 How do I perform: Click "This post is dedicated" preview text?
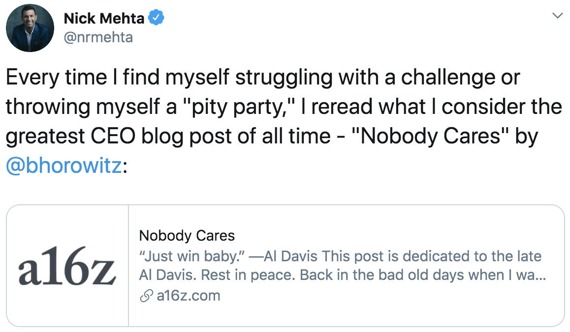tap(396, 256)
